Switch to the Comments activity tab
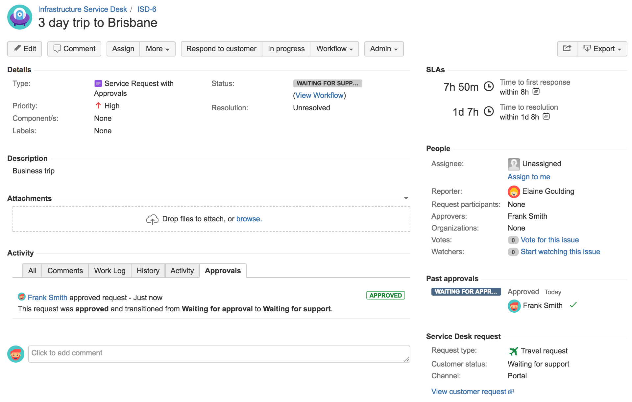 pos(65,271)
